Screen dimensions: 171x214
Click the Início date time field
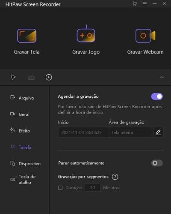pos(83,133)
